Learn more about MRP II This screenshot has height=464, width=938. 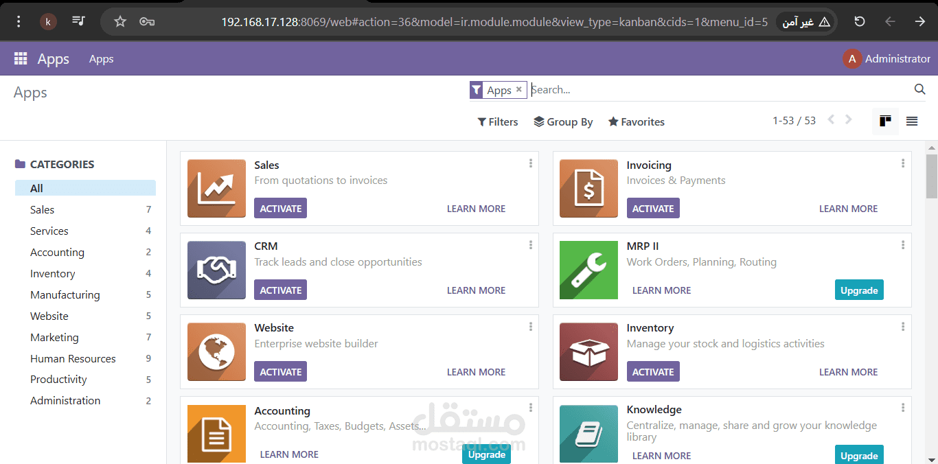[661, 290]
